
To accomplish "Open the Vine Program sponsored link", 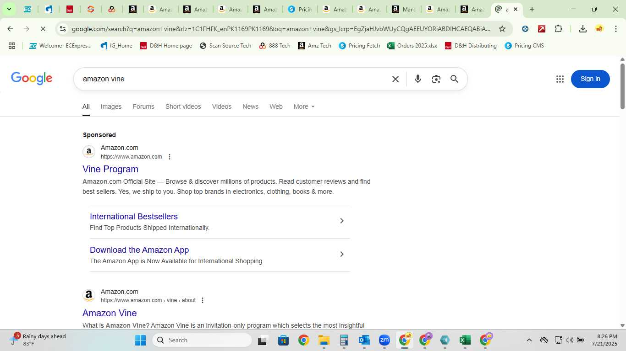I will [110, 169].
